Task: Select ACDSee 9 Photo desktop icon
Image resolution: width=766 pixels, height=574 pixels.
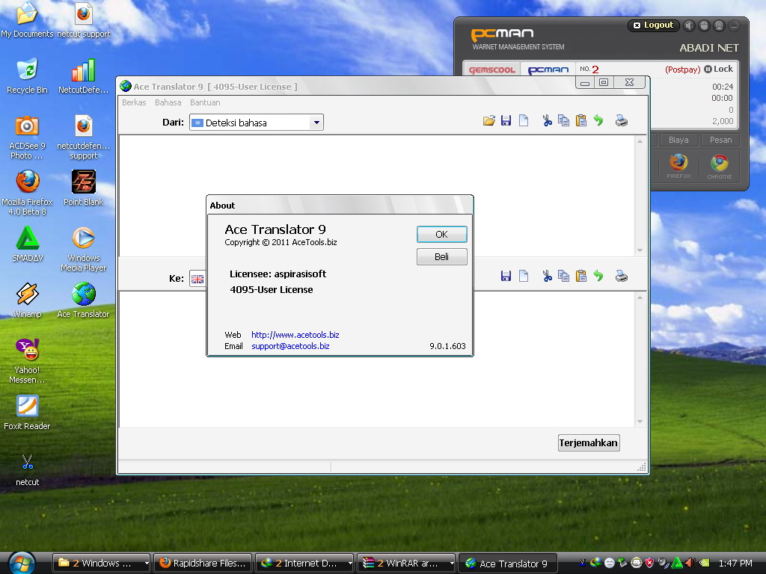Action: click(x=28, y=137)
